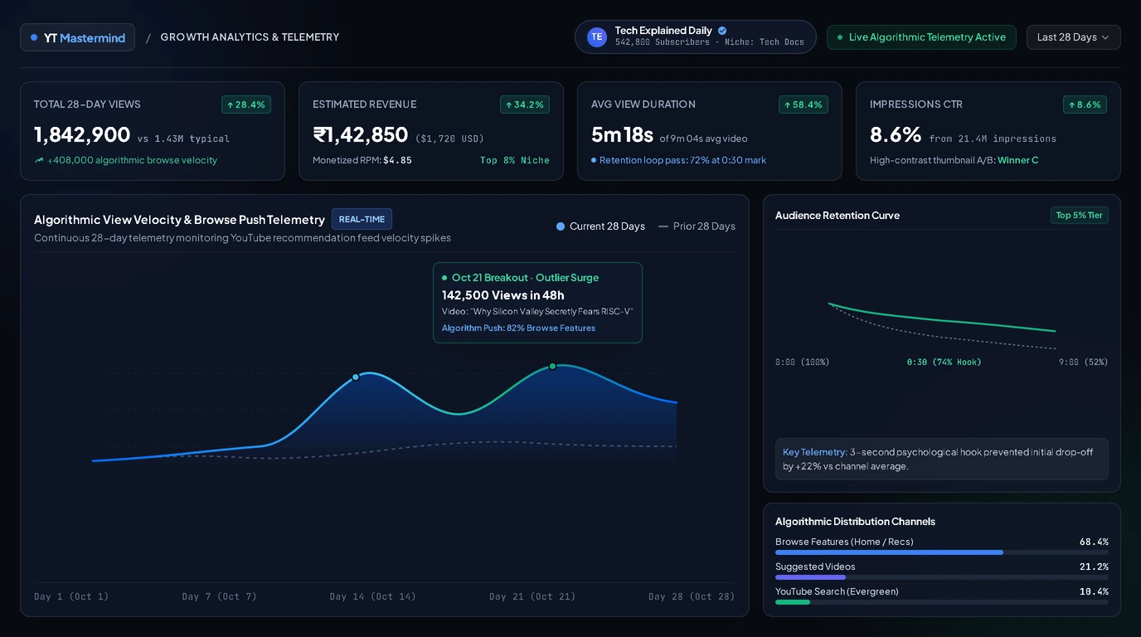Click the Key Telemetry note box
Screen dimensions: 1141x637
942,459
